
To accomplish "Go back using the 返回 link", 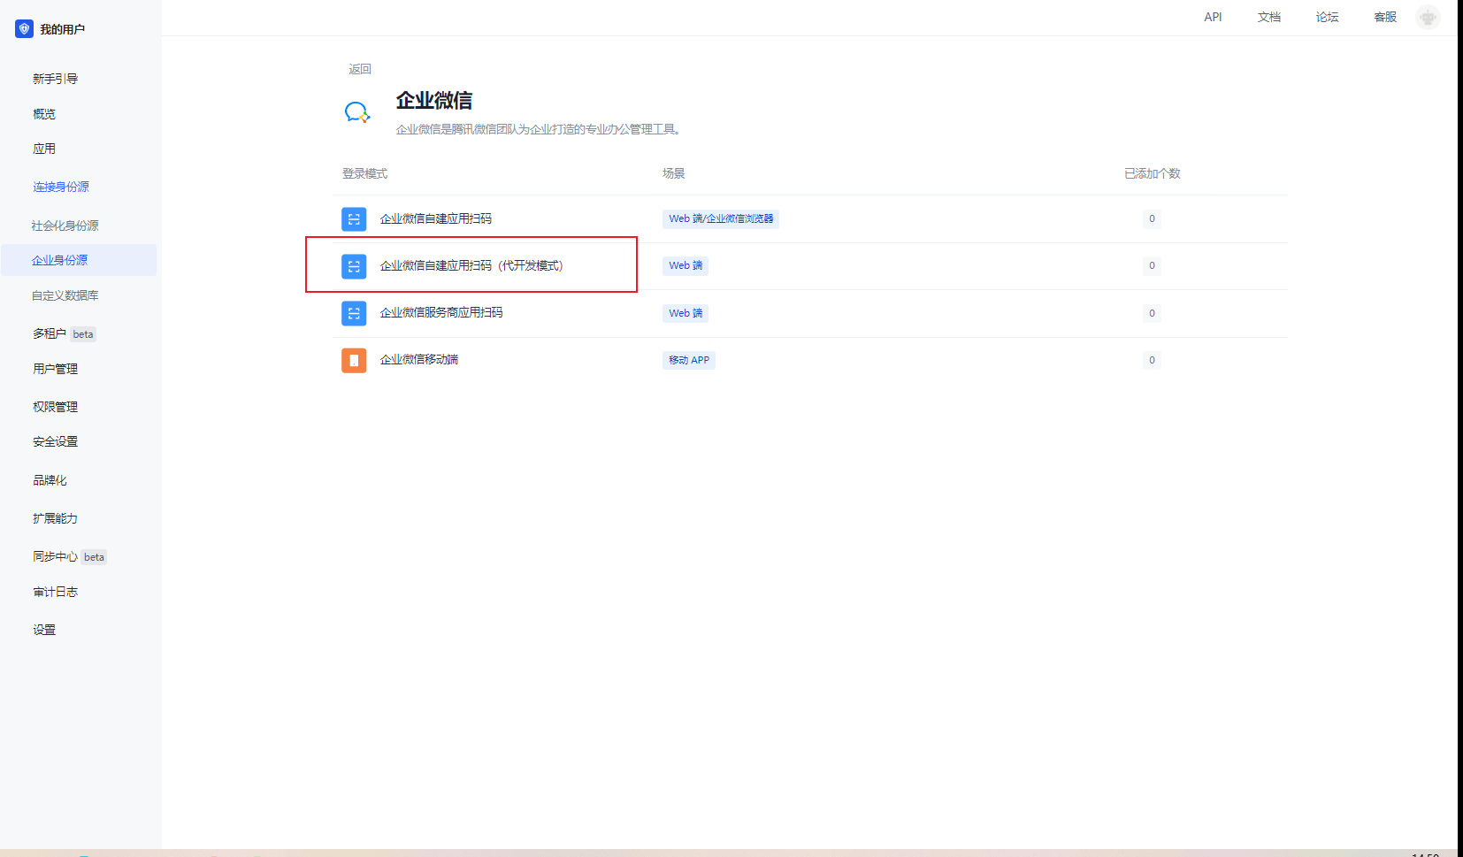I will pos(360,69).
